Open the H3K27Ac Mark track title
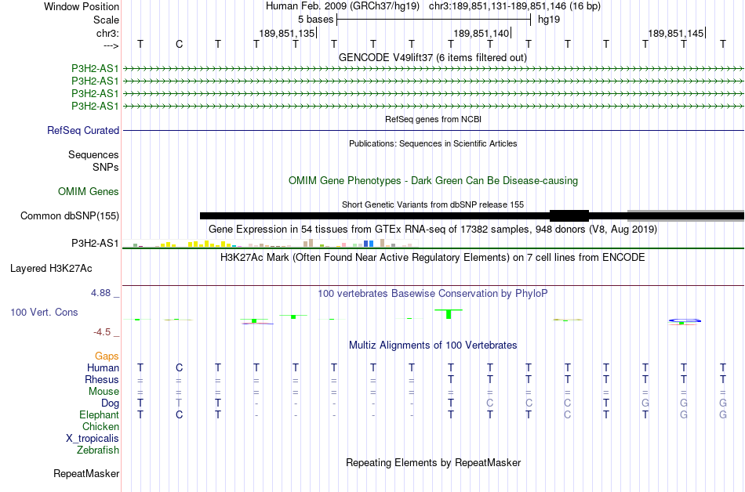This screenshot has height=492, width=745. coord(433,258)
